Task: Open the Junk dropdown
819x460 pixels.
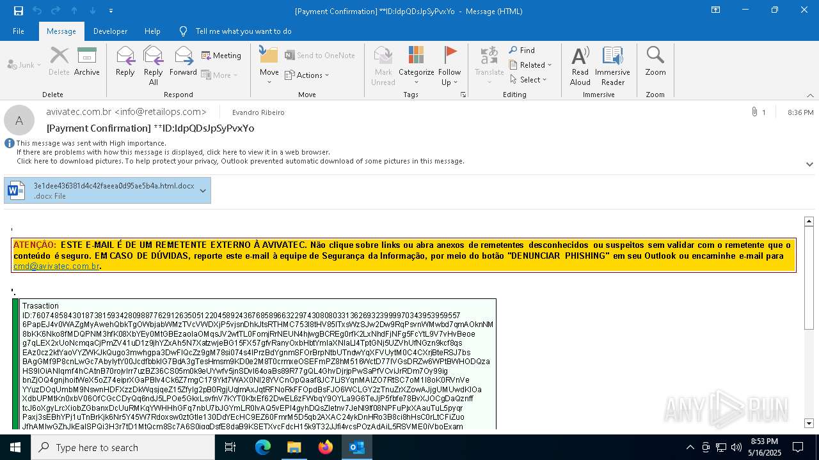Action: (24, 65)
